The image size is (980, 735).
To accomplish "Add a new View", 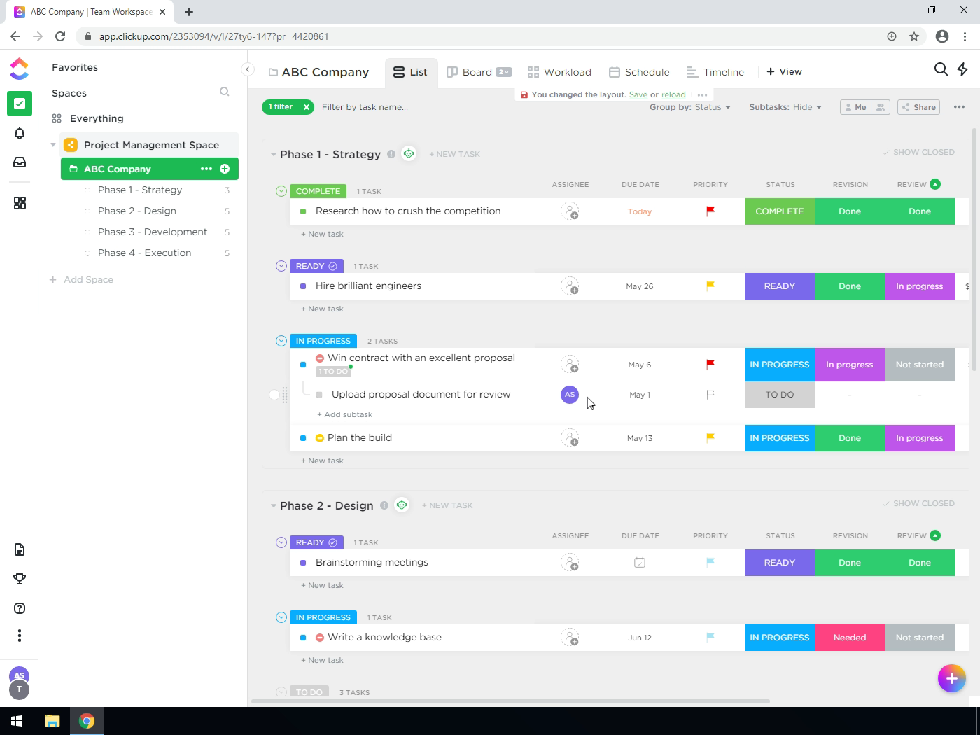I will pyautogui.click(x=784, y=72).
